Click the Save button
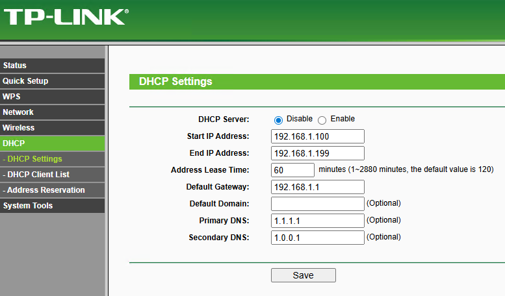This screenshot has width=505, height=296. pos(304,275)
